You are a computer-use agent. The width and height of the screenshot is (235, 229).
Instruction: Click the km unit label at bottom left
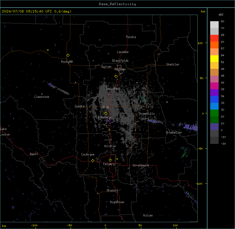tap(4, 226)
